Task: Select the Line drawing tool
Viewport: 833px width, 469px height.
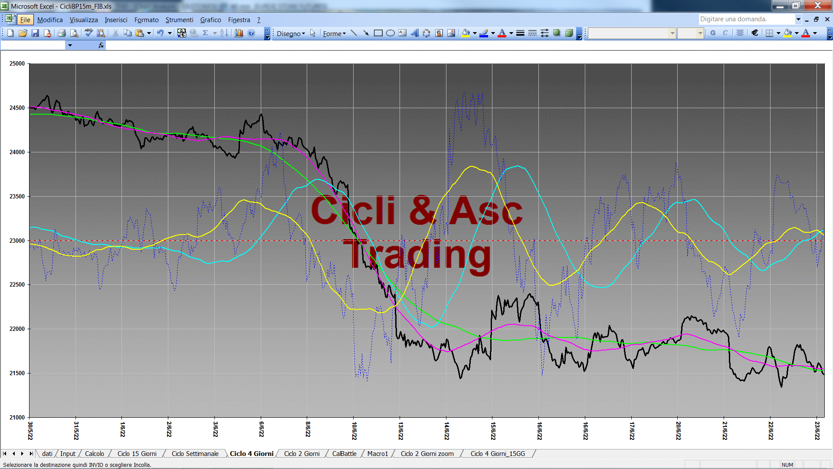Action: (x=354, y=33)
